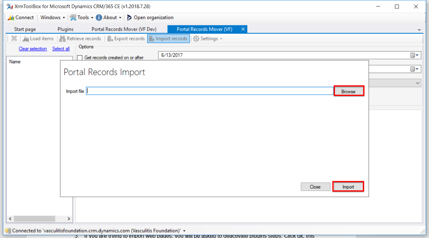Click the Browse button
This screenshot has width=429, height=238.
click(349, 91)
